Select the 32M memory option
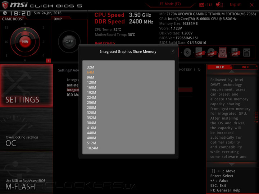 (x=90, y=67)
